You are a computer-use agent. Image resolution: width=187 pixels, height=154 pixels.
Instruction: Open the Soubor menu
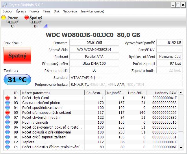[8, 11]
